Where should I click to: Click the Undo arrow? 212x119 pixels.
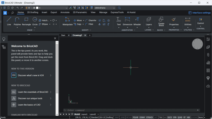(x=18, y=8)
